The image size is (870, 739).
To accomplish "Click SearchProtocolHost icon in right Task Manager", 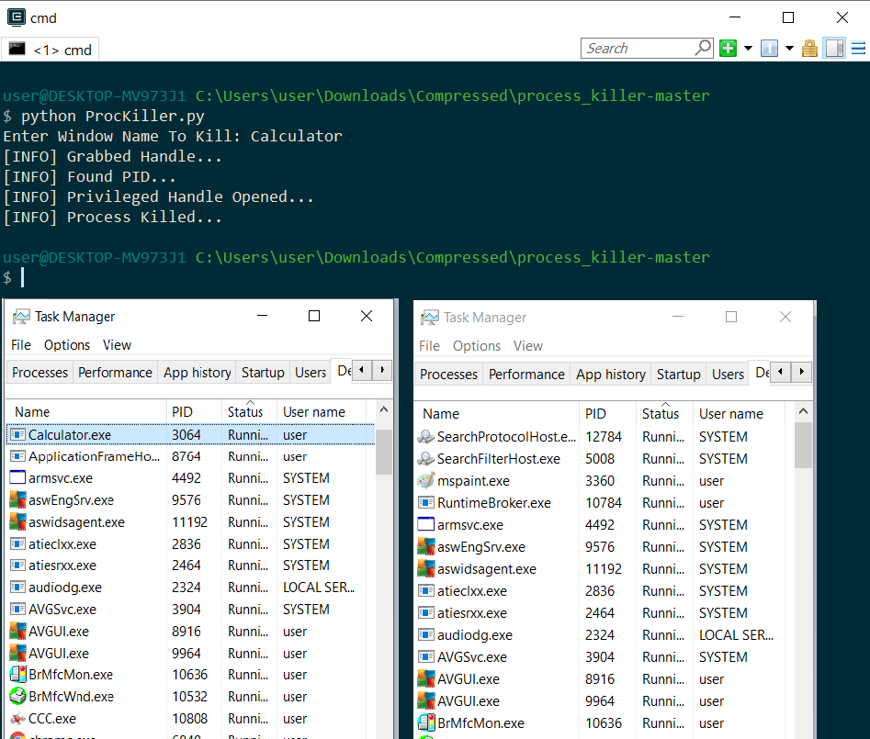I will click(426, 437).
